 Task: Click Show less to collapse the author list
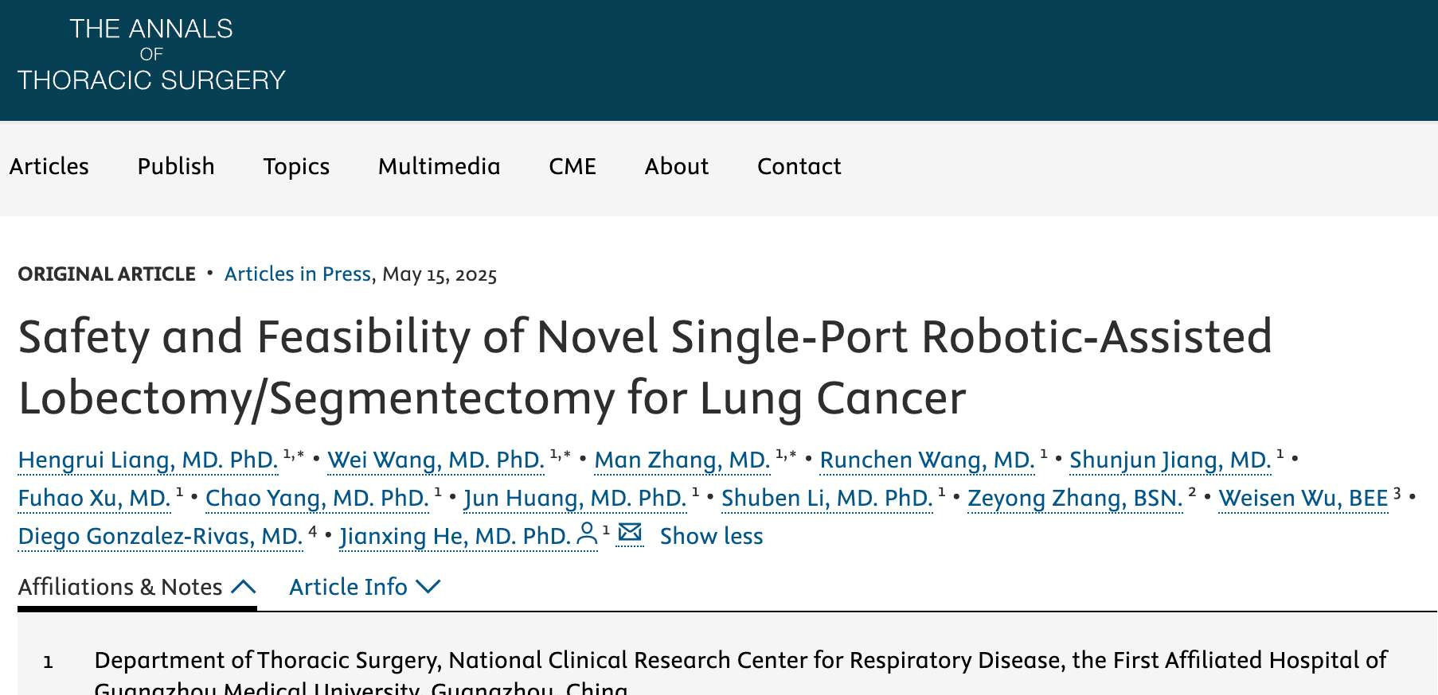point(711,536)
